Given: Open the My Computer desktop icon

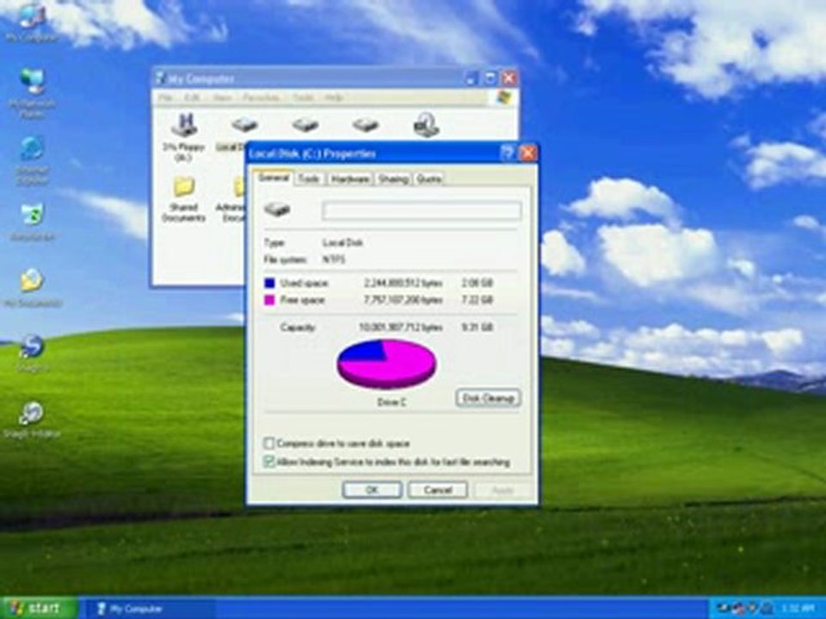Looking at the screenshot, I should pos(32,21).
